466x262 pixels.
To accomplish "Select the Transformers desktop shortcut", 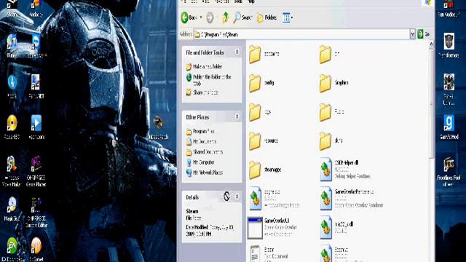I will [x=449, y=45].
